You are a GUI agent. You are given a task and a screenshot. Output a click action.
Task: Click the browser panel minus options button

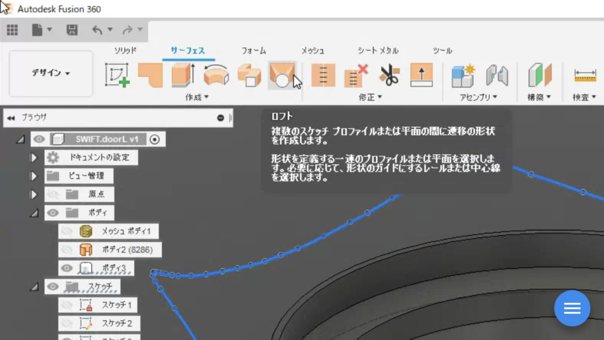221,118
